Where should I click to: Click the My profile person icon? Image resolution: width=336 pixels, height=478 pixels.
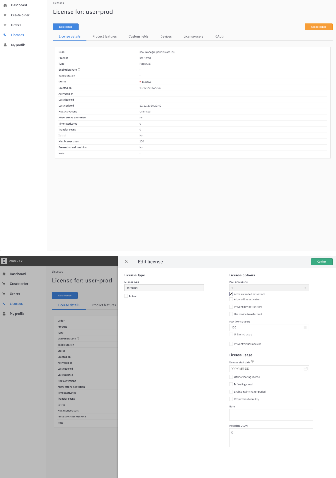5,45
